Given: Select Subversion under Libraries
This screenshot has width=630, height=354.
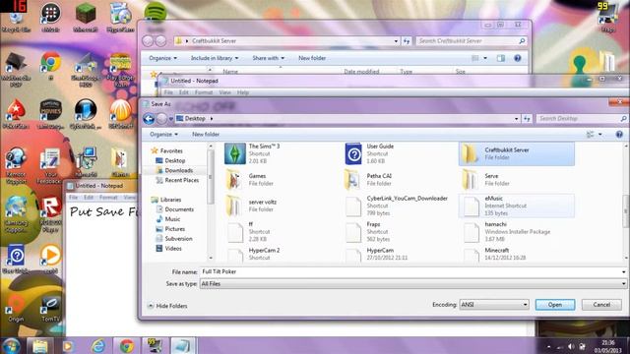Looking at the screenshot, I should 174,239.
